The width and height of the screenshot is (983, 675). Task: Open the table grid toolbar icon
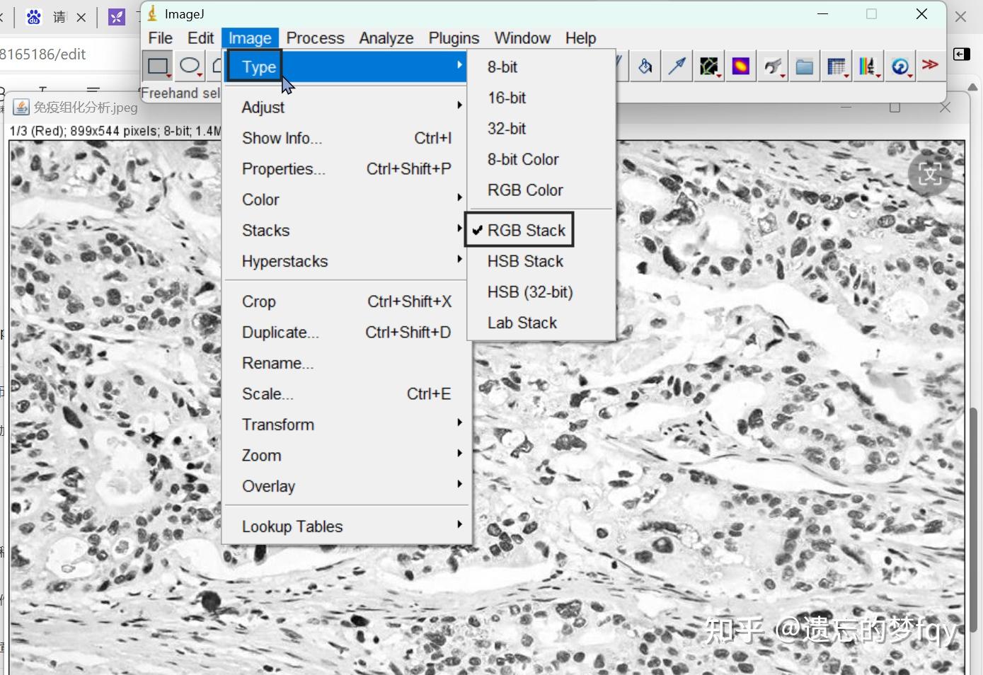[837, 67]
